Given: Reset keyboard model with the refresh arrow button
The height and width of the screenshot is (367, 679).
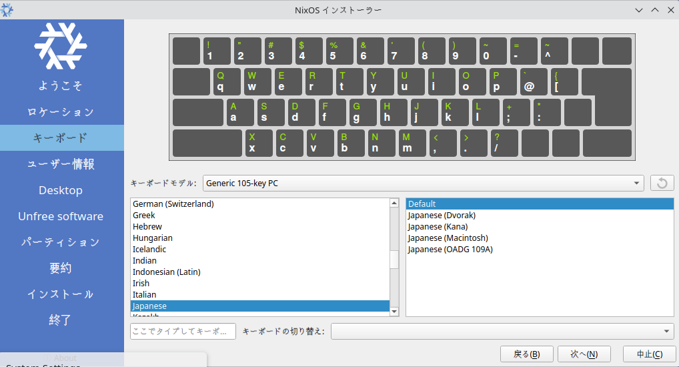Looking at the screenshot, I should coord(662,183).
